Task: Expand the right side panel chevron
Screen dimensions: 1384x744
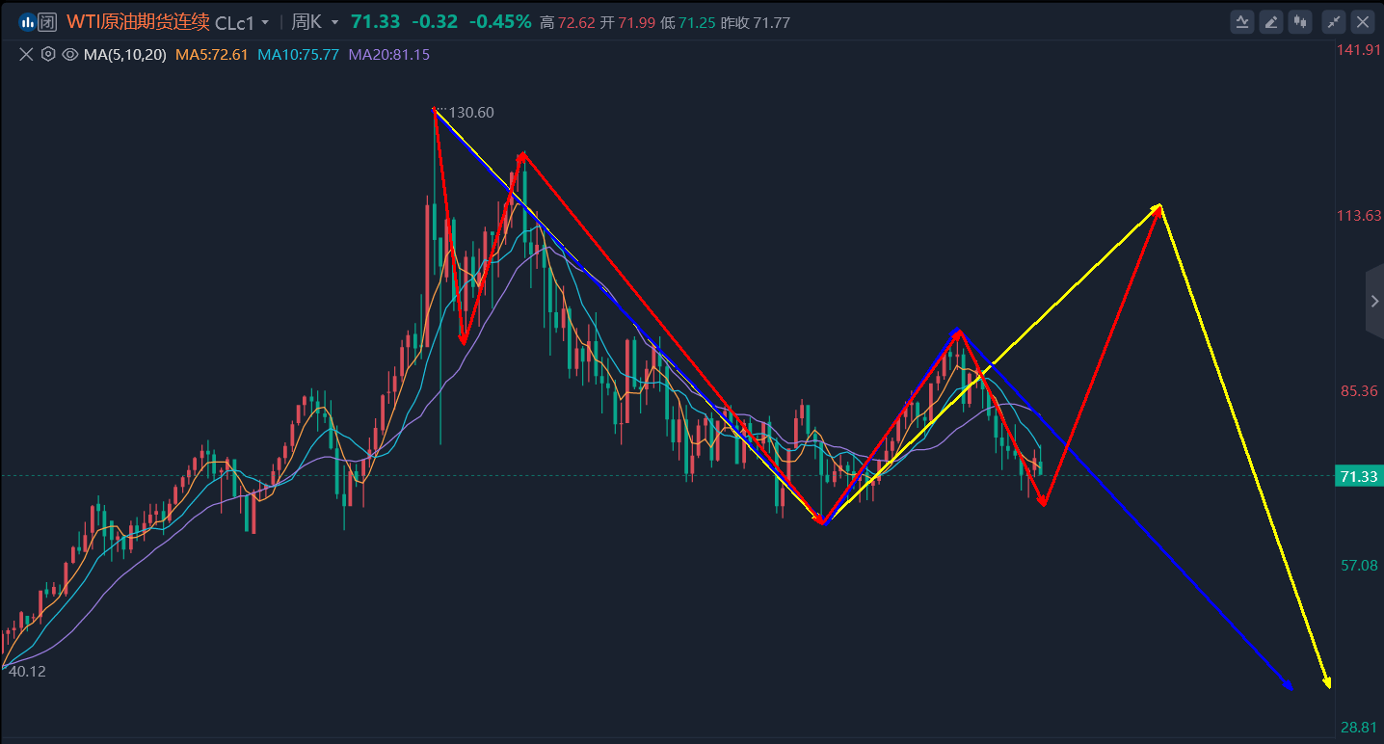Action: tap(1374, 302)
